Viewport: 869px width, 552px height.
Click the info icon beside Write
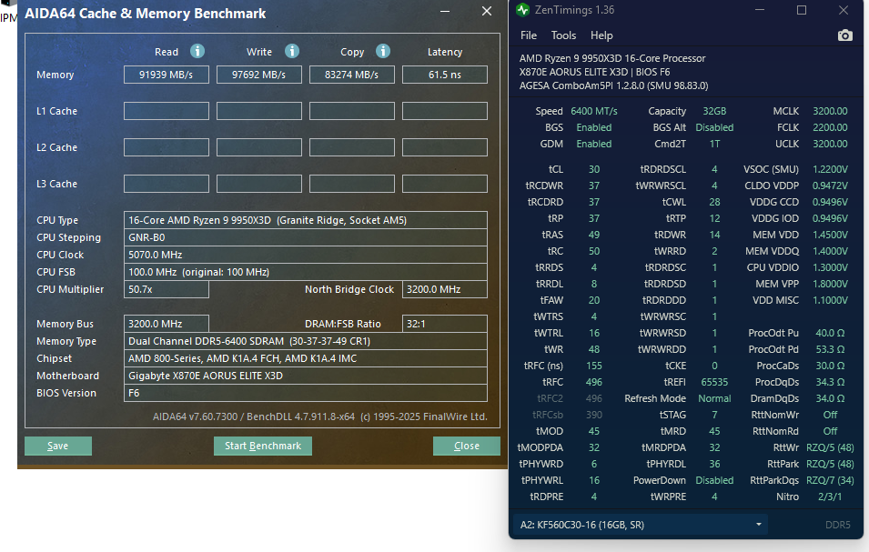292,51
